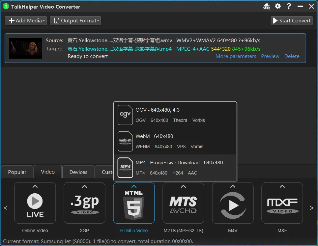This screenshot has height=246, width=318.
Task: Start Convert button click
Action: (x=292, y=21)
